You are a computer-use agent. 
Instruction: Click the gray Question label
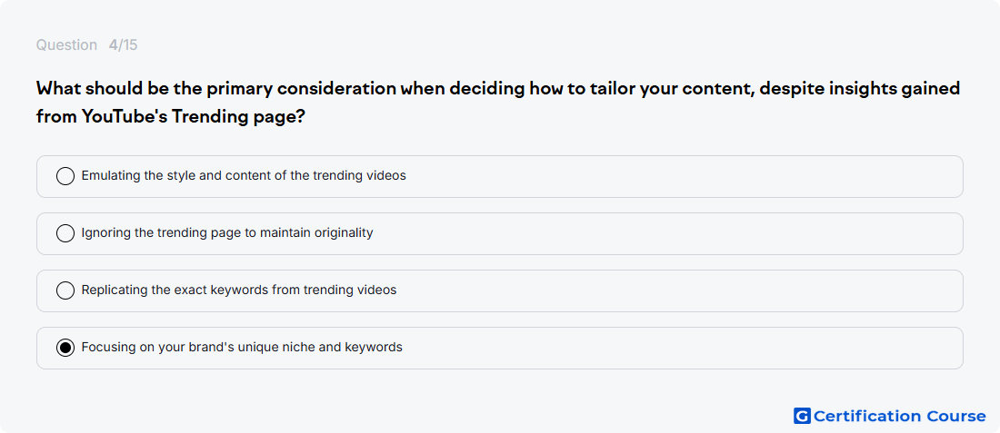(66, 45)
